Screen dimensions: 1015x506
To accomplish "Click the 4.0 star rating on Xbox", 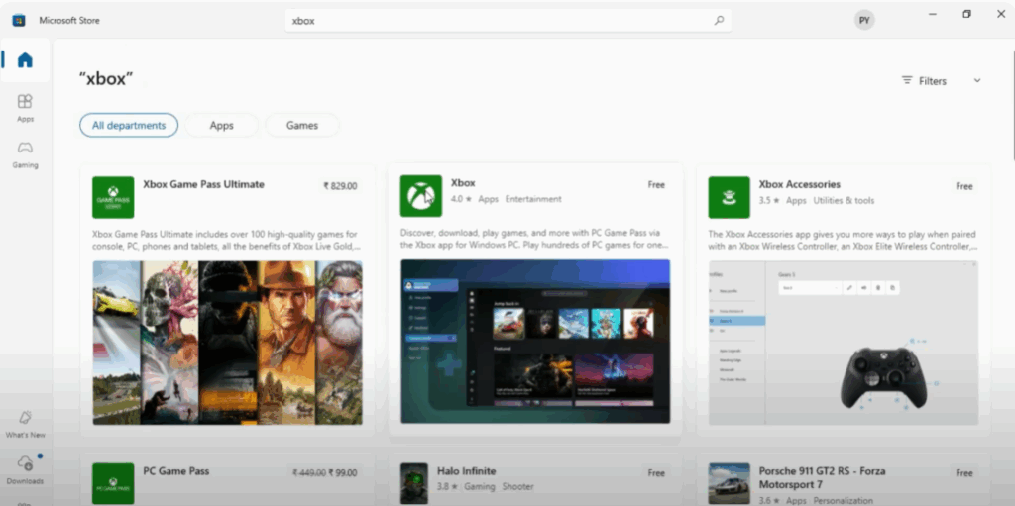I will click(x=461, y=199).
